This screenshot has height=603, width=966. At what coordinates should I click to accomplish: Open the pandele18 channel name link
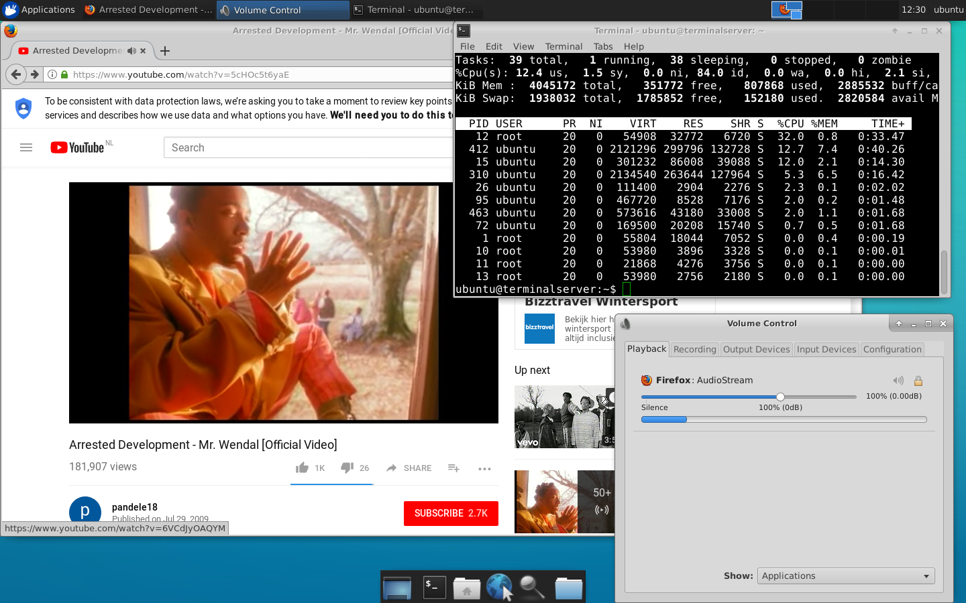coord(135,507)
